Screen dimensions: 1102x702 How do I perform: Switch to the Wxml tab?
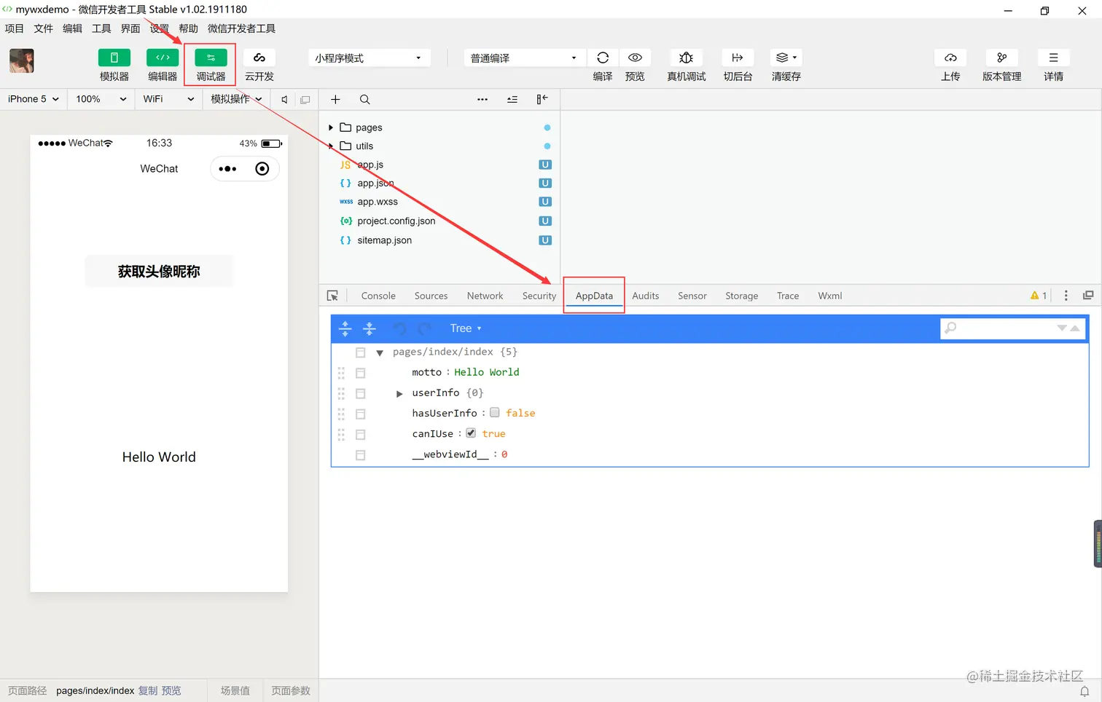point(829,296)
